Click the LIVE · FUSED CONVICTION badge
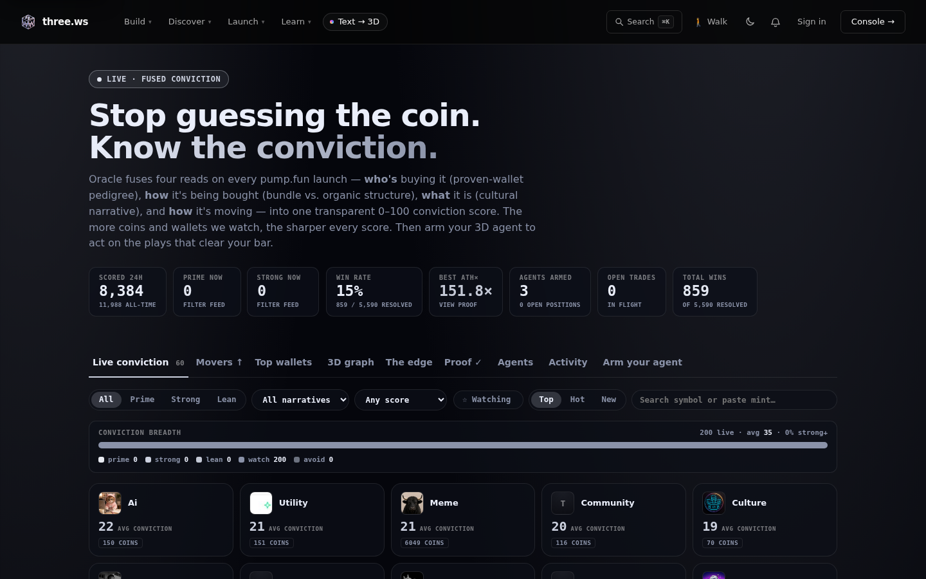The image size is (926, 579). pos(159,79)
